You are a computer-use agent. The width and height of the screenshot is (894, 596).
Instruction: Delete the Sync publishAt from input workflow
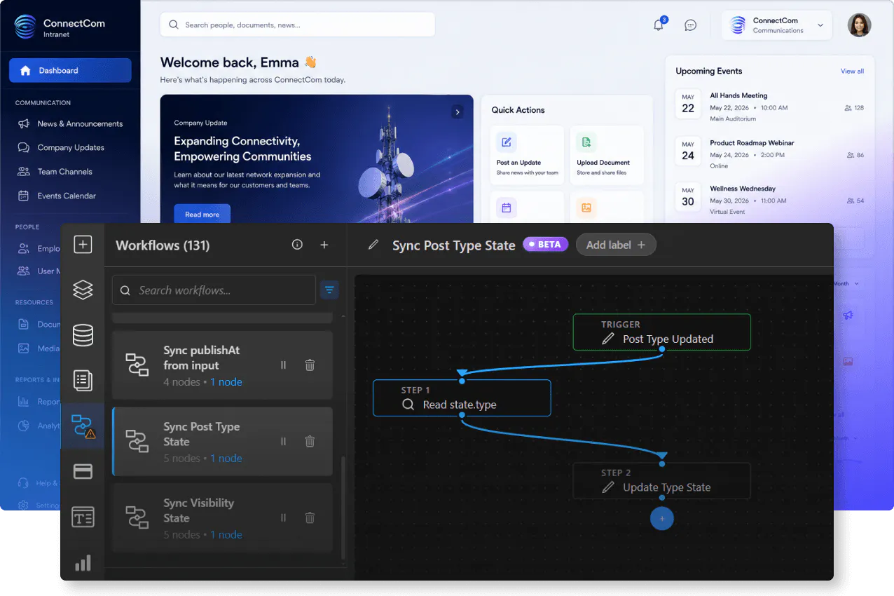(310, 365)
